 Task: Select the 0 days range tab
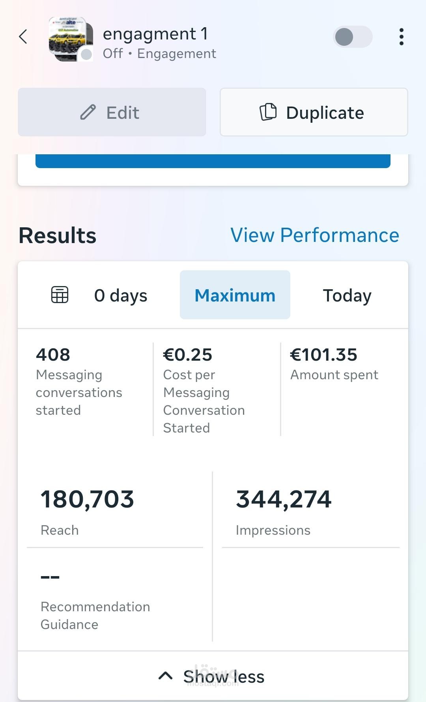point(121,295)
